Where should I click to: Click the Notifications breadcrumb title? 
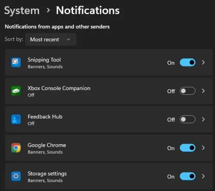88,10
